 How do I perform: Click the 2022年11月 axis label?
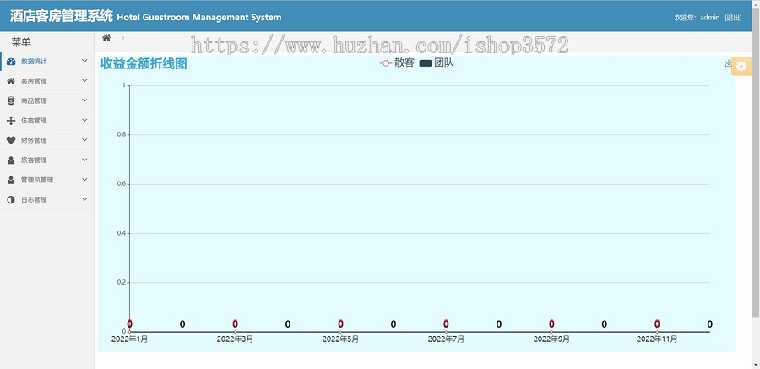click(x=657, y=339)
